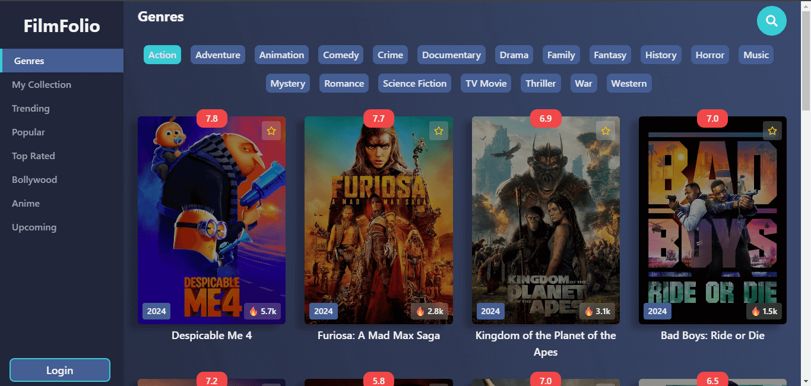This screenshot has width=811, height=386.
Task: Open the Bollywood section
Action: pos(62,179)
